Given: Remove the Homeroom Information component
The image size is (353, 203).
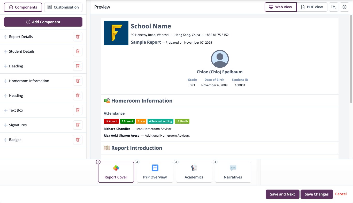Looking at the screenshot, I should tap(78, 81).
